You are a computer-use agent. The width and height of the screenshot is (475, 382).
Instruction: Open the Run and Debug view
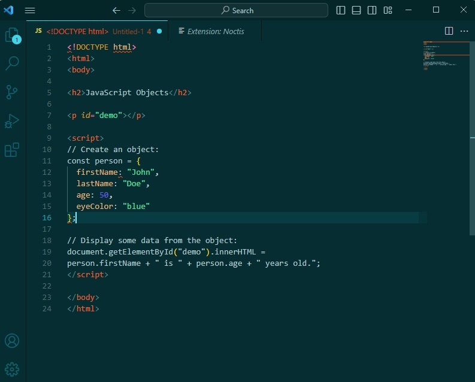(12, 121)
